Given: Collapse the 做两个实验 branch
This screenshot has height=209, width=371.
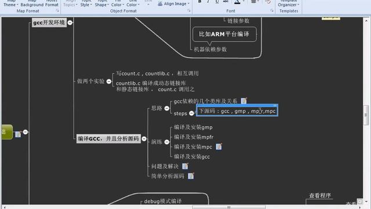Looking at the screenshot, I should point(109,81).
